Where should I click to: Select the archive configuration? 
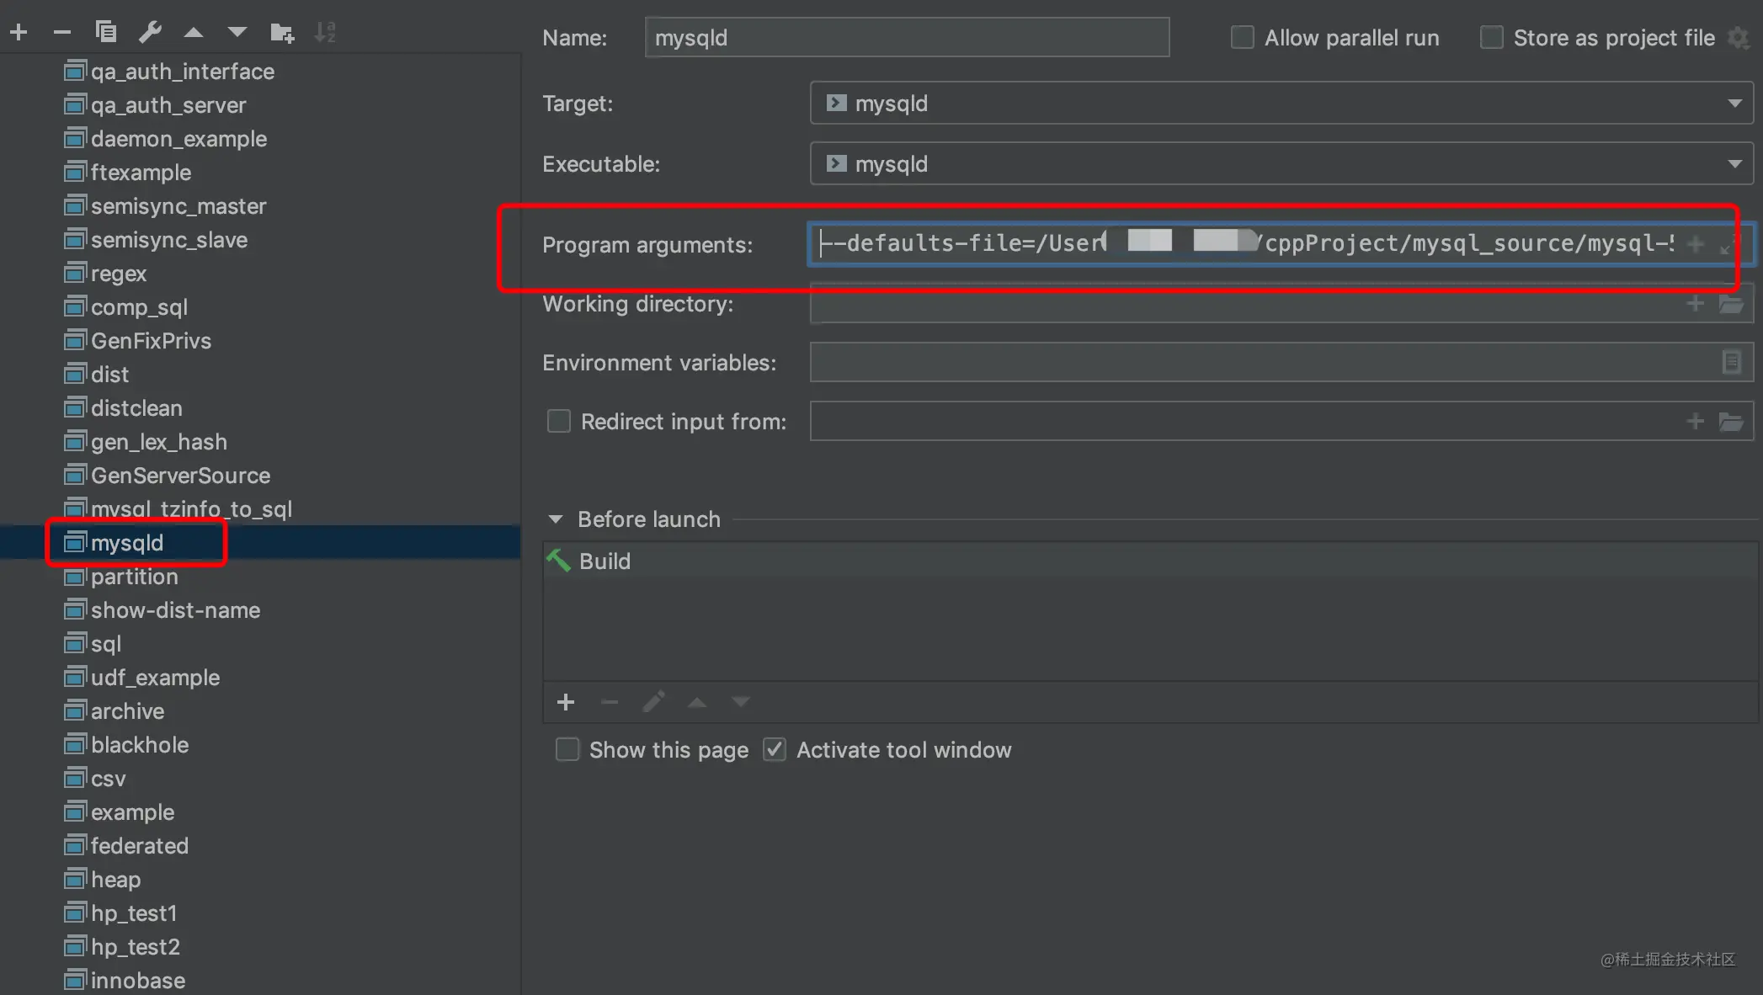127,711
